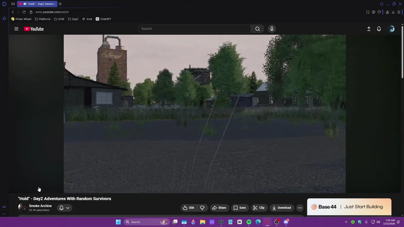This screenshot has width=404, height=227.
Task: Share this video
Action: point(219,208)
